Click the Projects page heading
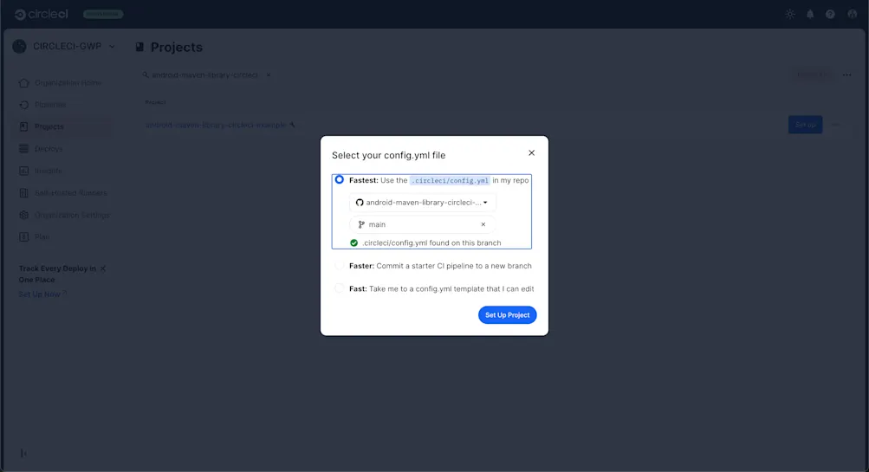 (x=176, y=47)
